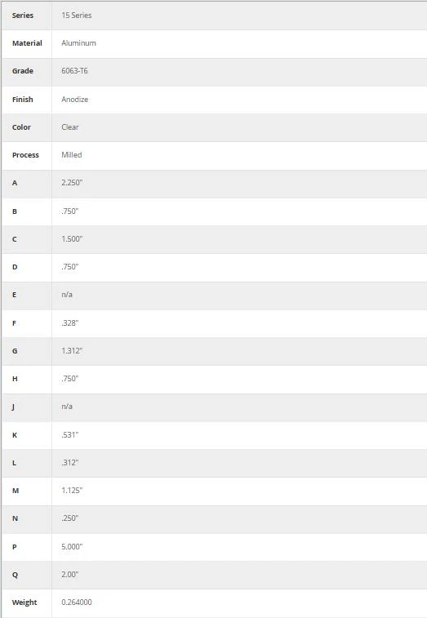Click the Aluminum material value
Image resolution: width=427 pixels, height=618 pixels.
point(78,43)
